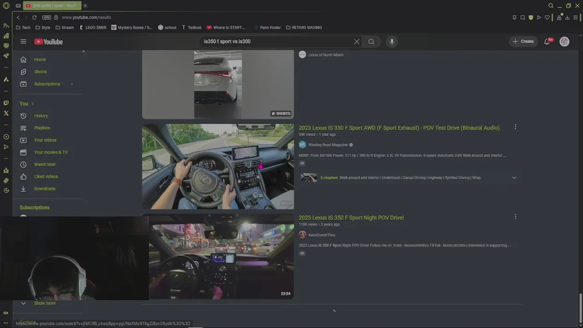Open browser downloads icon in the toolbar
Screen dimensions: 583x328
(567, 17)
